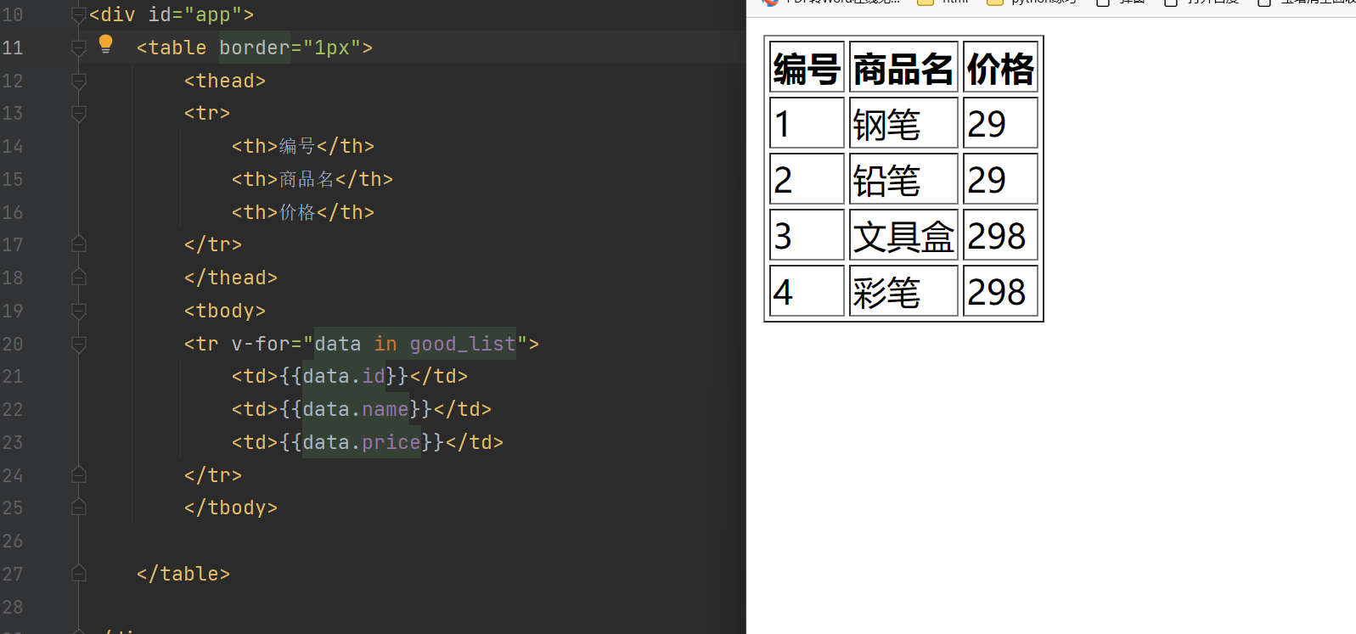Collapse the thead block fold on line 12
Image resolution: width=1356 pixels, height=634 pixels.
click(79, 81)
